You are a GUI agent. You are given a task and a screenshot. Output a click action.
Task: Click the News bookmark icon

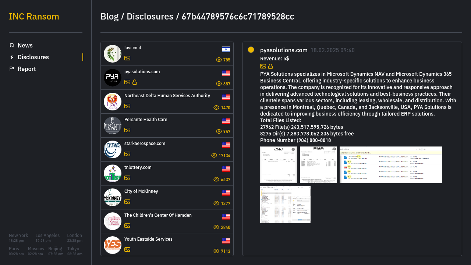(x=12, y=45)
